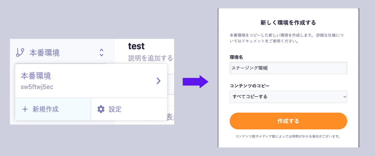Click the 環境名 field label
Screen dimensions: 375x156
[x=236, y=57]
